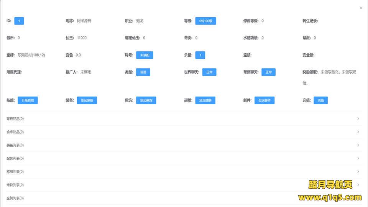Click the 未装配 title button
Image resolution: width=368 pixels, height=207 pixels.
tap(145, 55)
